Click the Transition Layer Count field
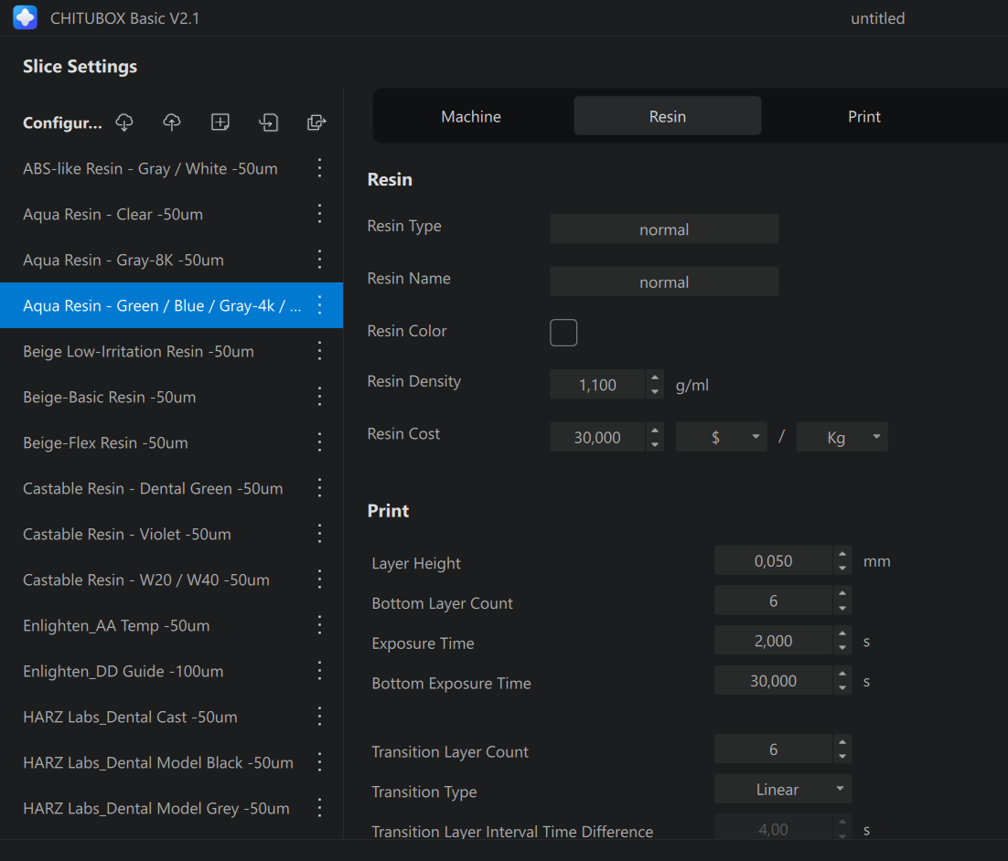Image resolution: width=1008 pixels, height=861 pixels. (773, 749)
